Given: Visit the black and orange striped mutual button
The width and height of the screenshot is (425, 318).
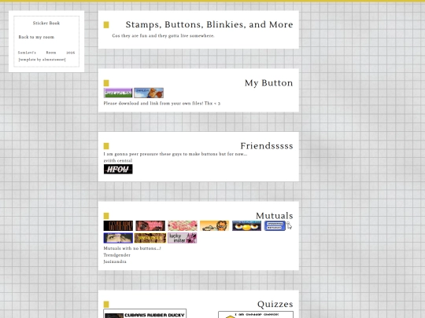Looking at the screenshot, I should [x=118, y=226].
